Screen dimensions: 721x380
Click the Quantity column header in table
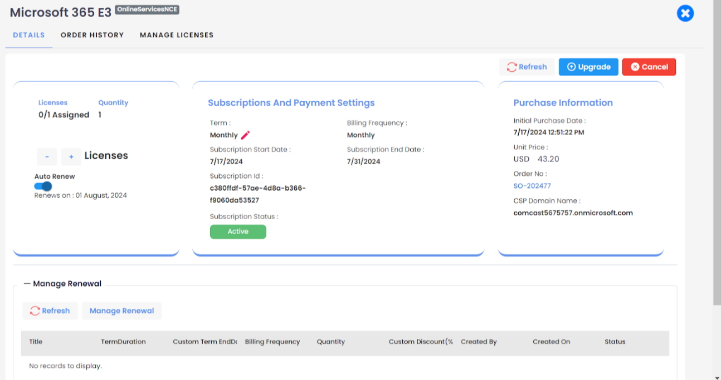pyautogui.click(x=331, y=342)
